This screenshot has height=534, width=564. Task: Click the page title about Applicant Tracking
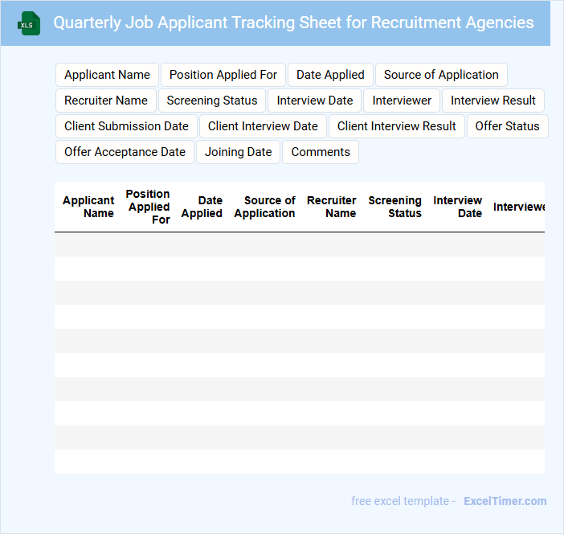293,23
